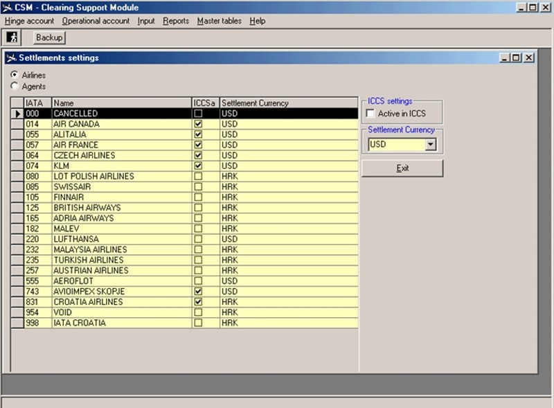Click the Settlements settings window icon
Screen dimensions: 554x408
[11, 57]
